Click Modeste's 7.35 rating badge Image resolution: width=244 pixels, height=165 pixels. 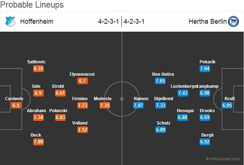point(105,105)
